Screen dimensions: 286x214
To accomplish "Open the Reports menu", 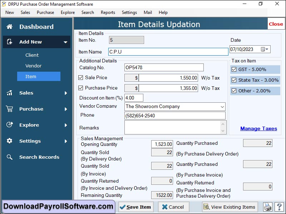I will point(108,12).
